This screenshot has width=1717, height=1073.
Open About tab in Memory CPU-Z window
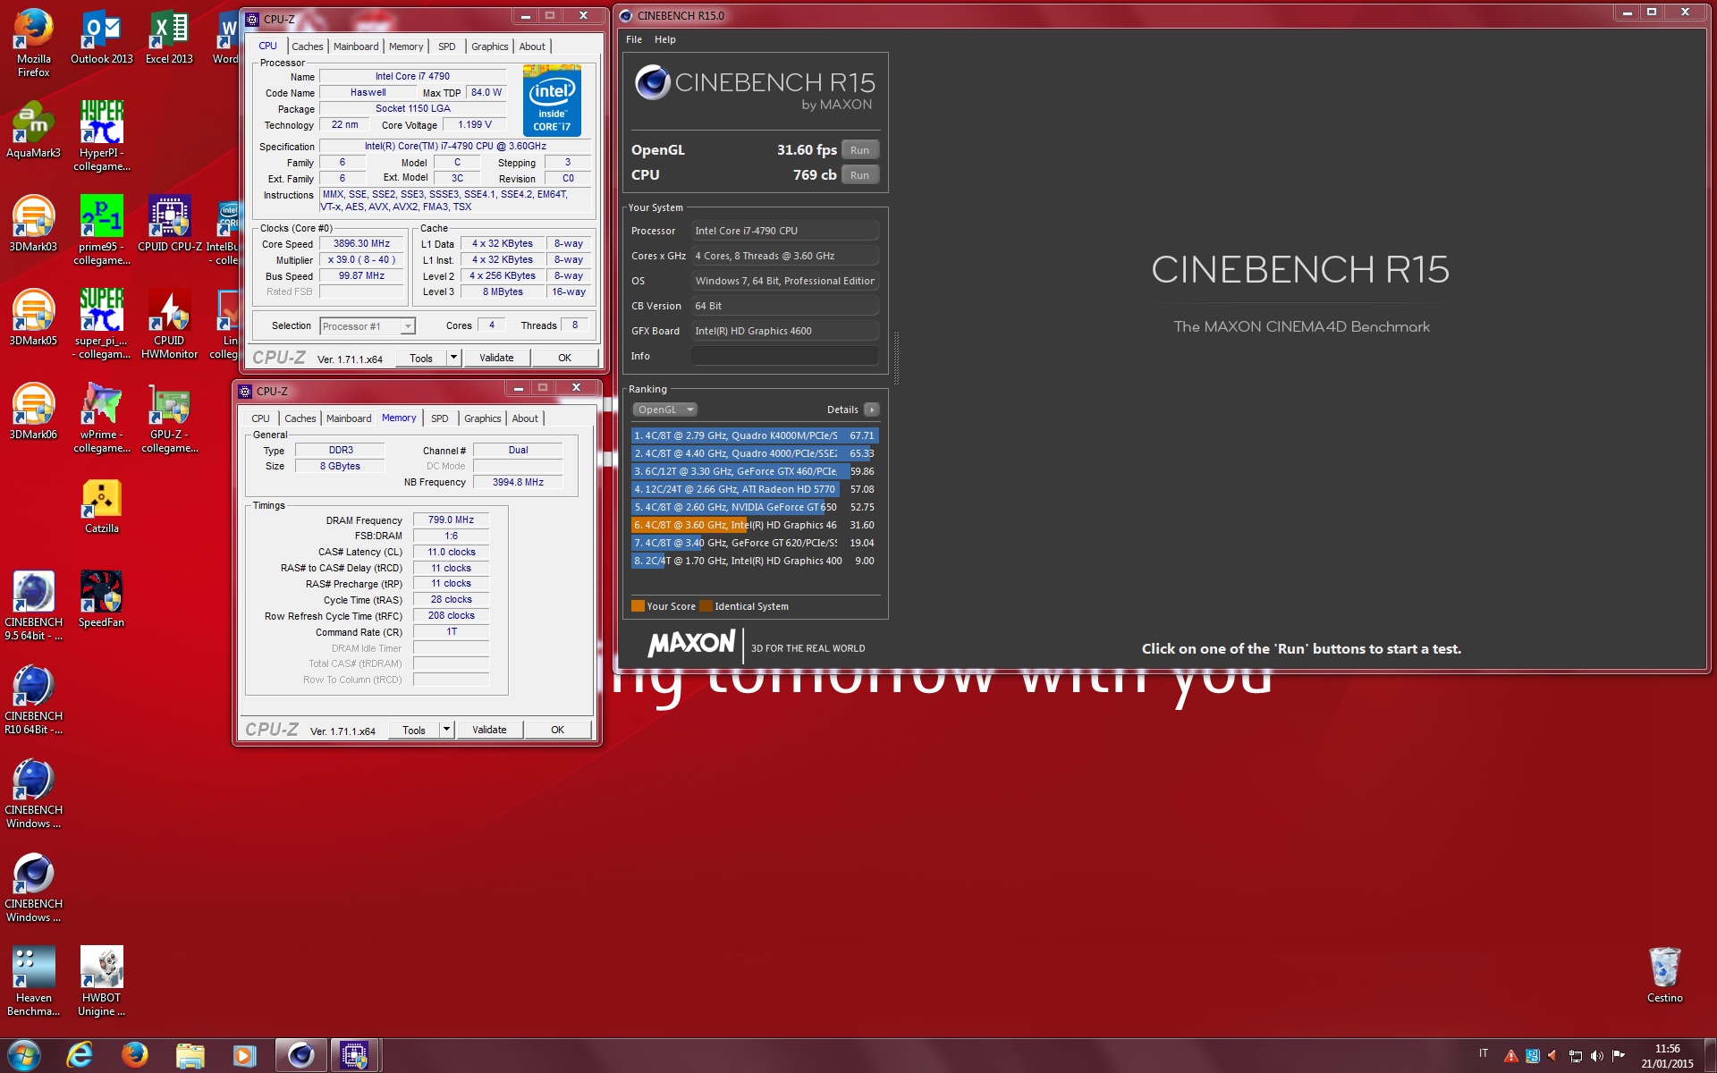click(x=525, y=418)
